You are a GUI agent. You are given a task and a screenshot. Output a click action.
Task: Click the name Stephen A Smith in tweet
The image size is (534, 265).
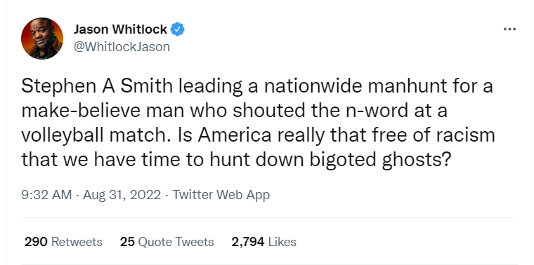click(x=97, y=86)
